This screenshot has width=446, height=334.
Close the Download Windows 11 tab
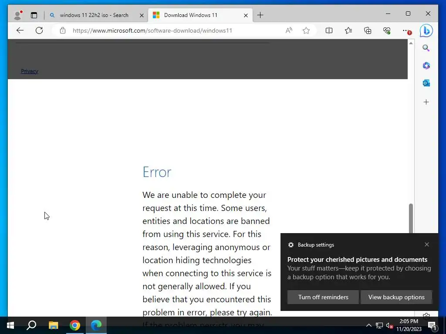click(x=246, y=15)
